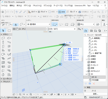Open the 中心 reference line dropdown
Viewport: 108px width, 99px height.
86,24
